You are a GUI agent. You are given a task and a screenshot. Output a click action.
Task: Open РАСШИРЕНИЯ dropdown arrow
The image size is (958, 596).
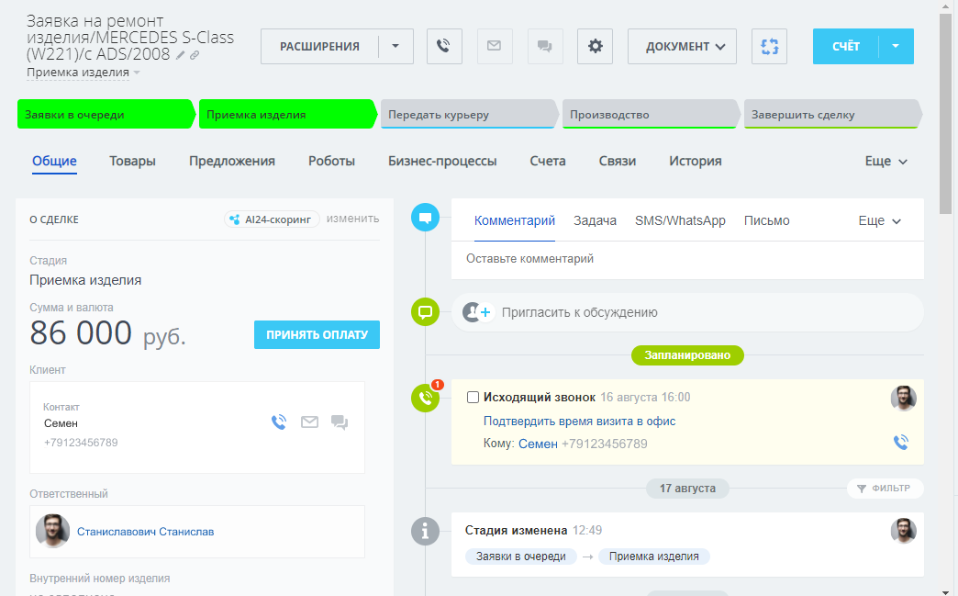(x=395, y=47)
